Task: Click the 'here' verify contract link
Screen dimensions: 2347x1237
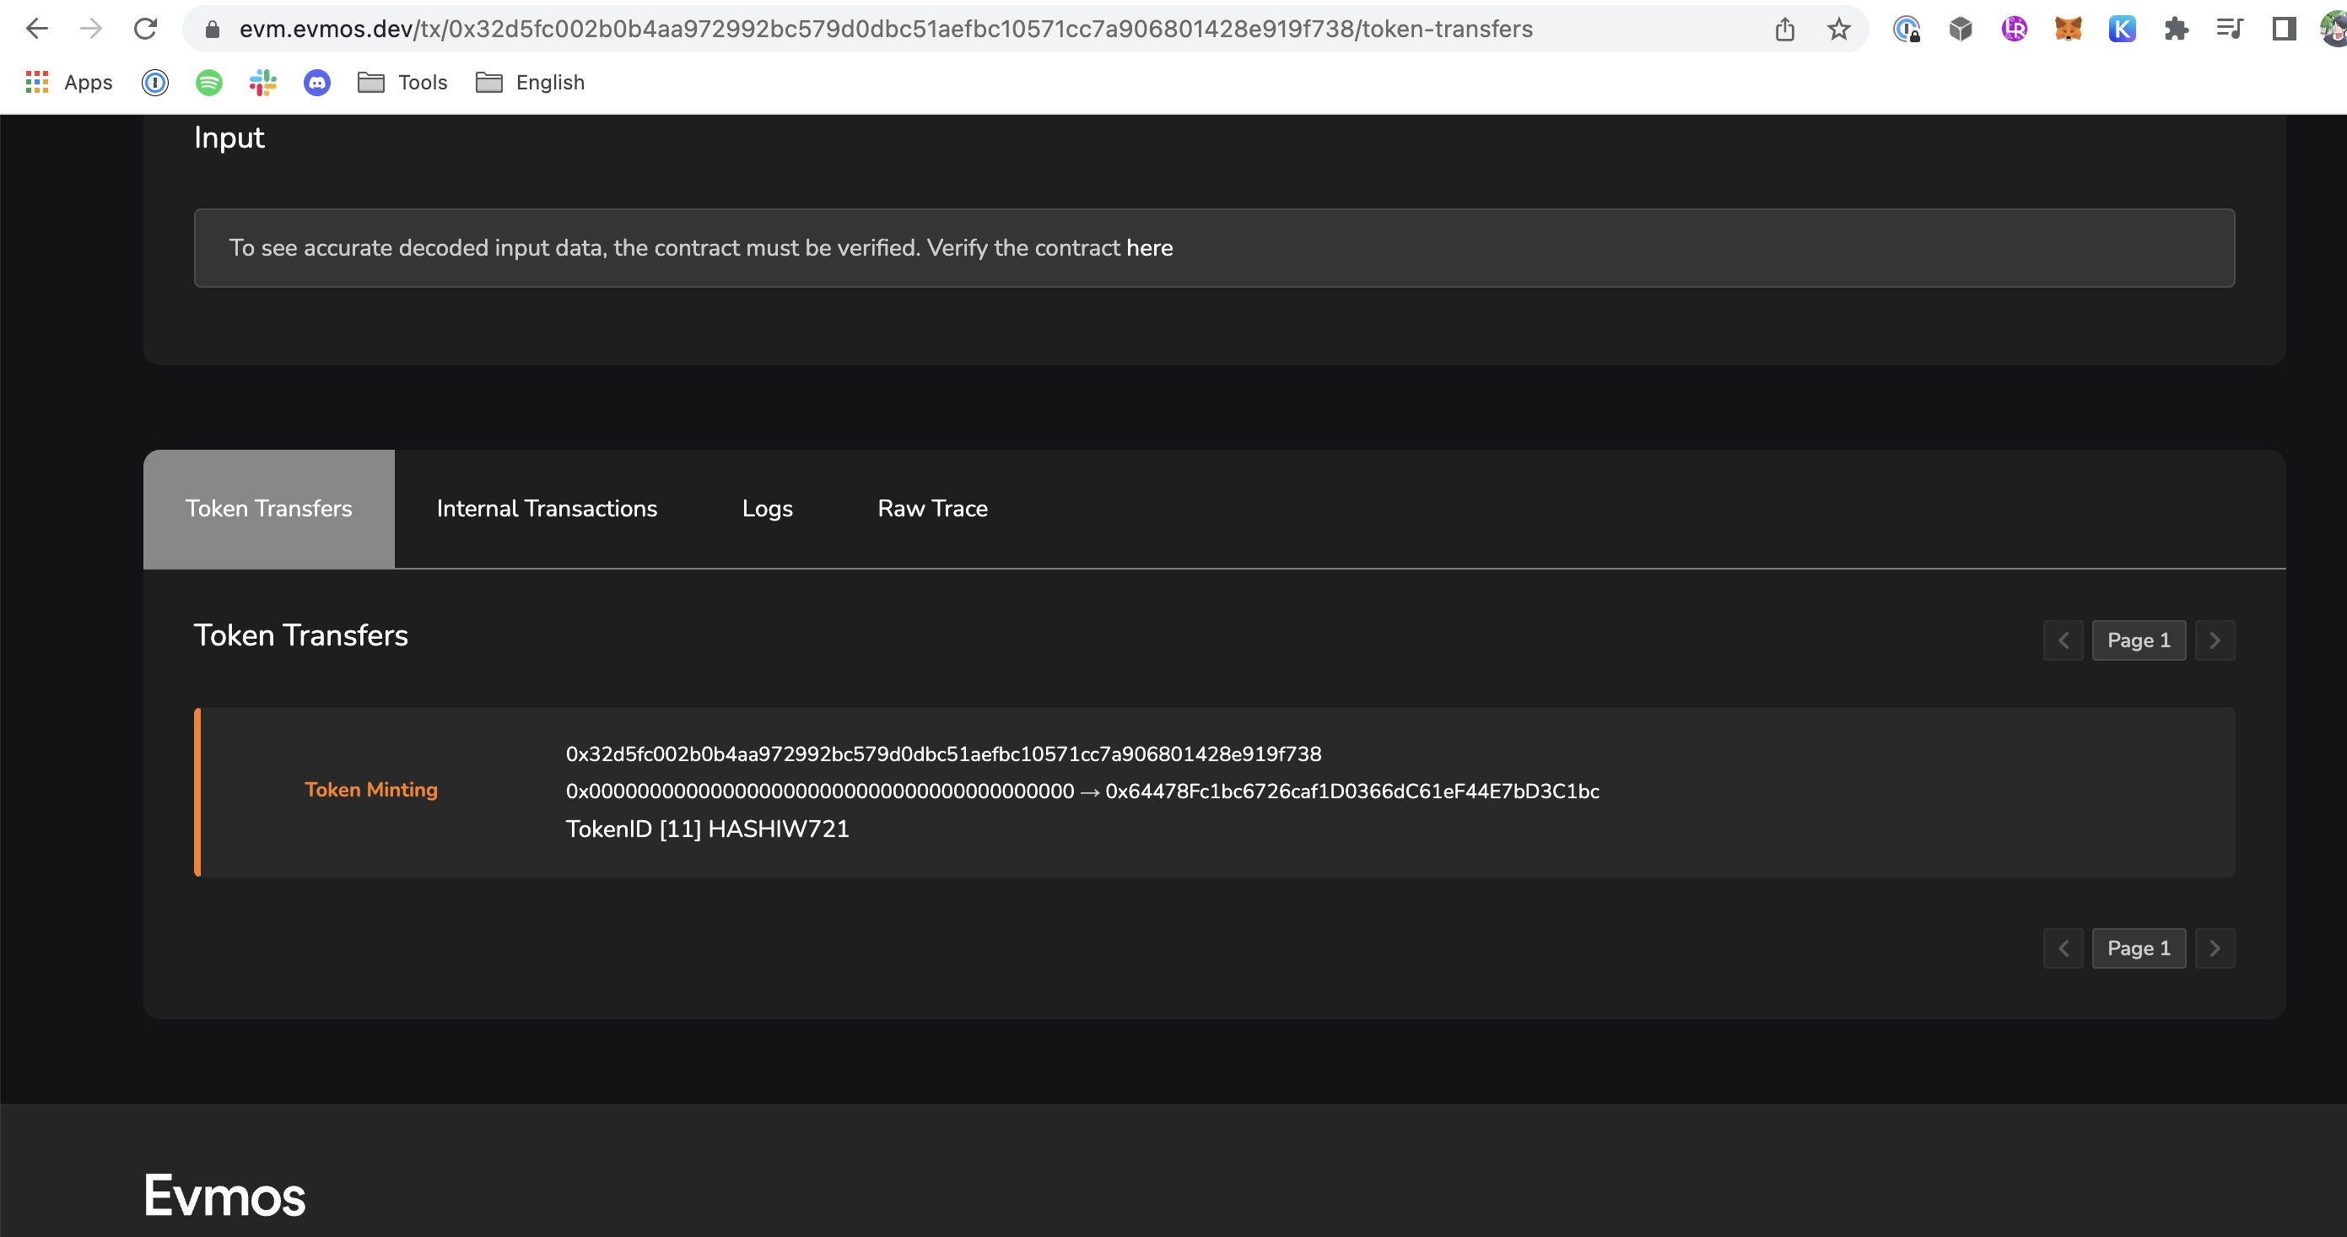Action: coord(1149,248)
